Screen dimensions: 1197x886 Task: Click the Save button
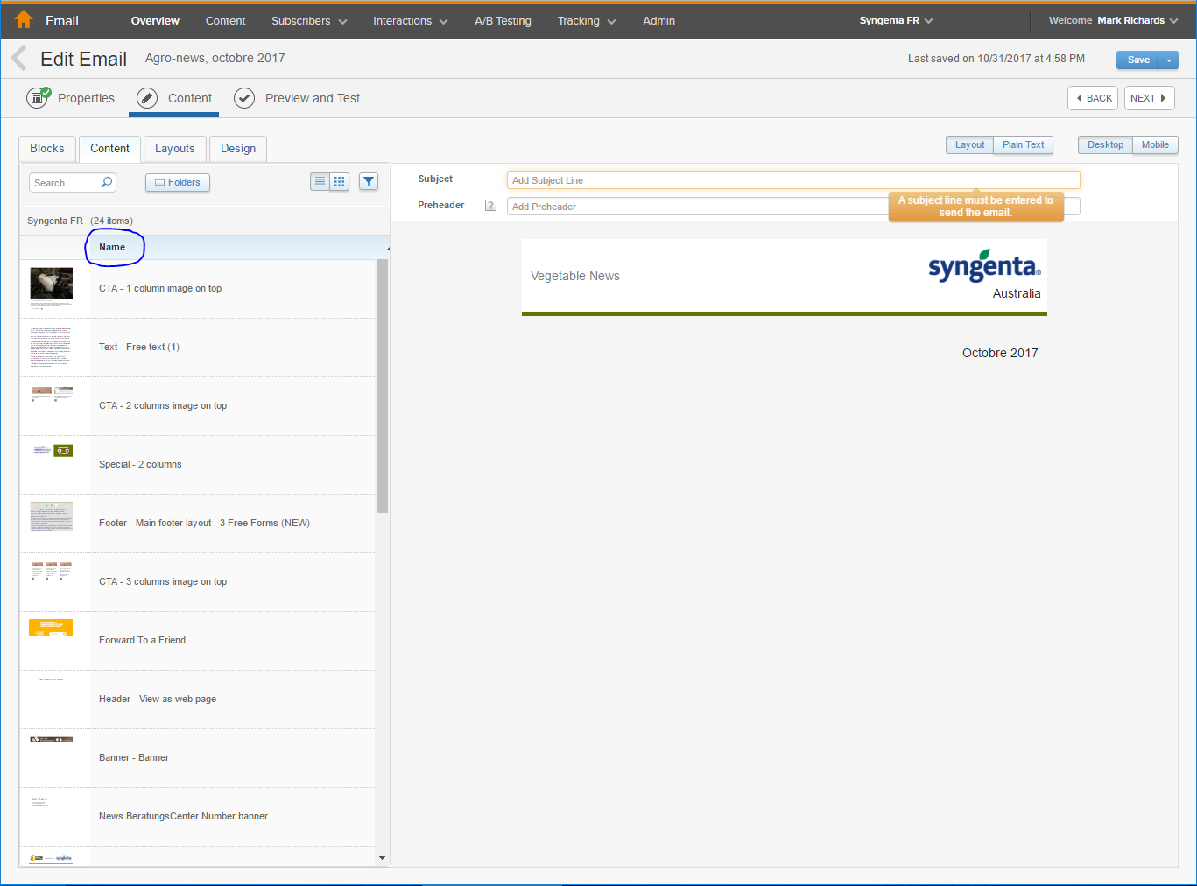[1137, 60]
